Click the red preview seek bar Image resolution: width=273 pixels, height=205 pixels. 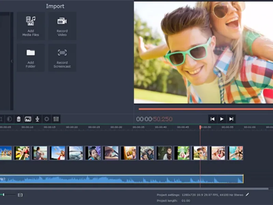coord(206,109)
